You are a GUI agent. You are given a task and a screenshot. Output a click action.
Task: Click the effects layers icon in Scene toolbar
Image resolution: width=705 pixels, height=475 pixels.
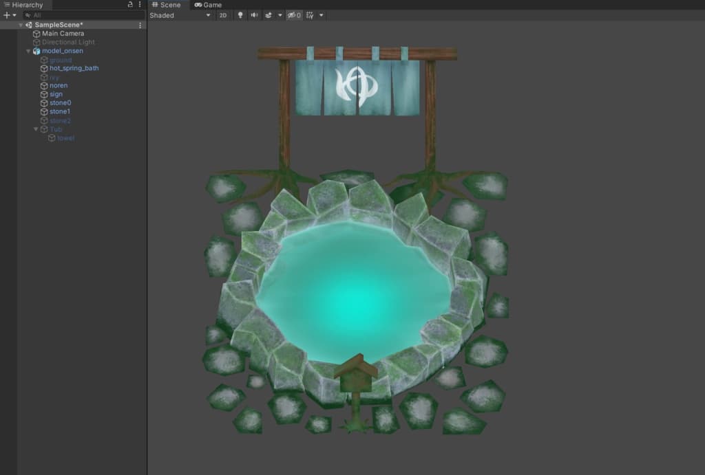pyautogui.click(x=268, y=15)
